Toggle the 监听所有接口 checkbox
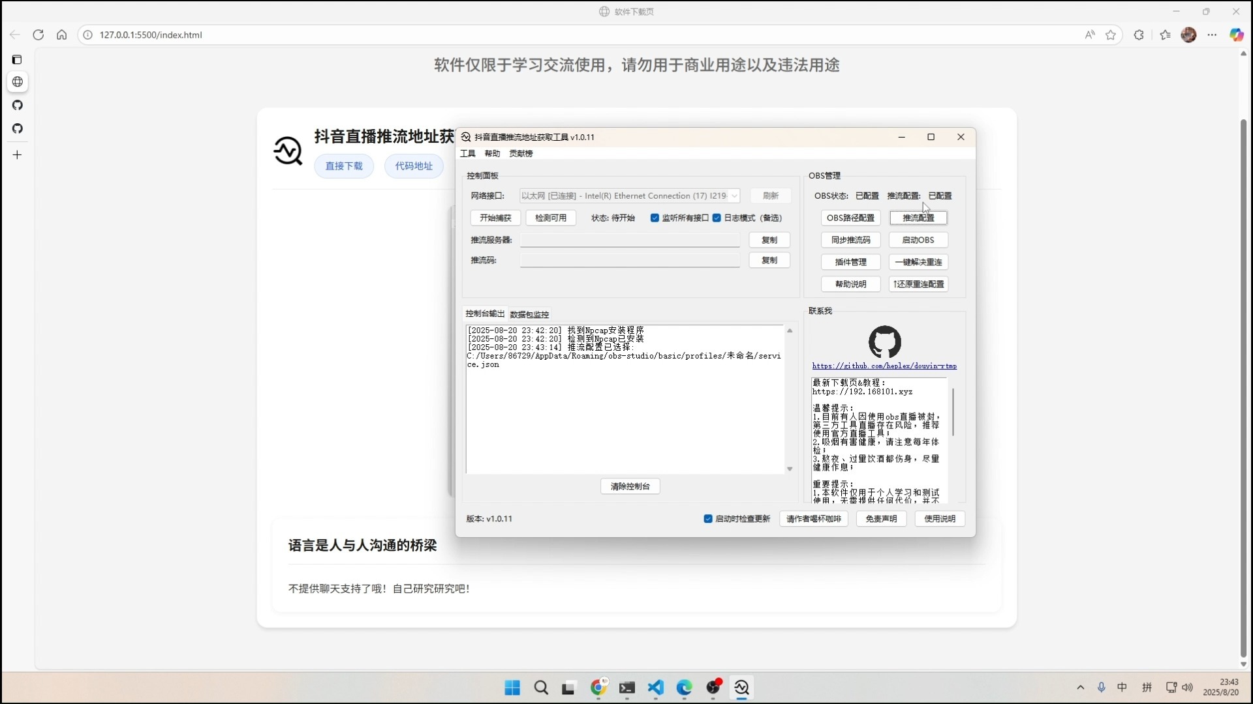This screenshot has width=1253, height=704. point(655,218)
